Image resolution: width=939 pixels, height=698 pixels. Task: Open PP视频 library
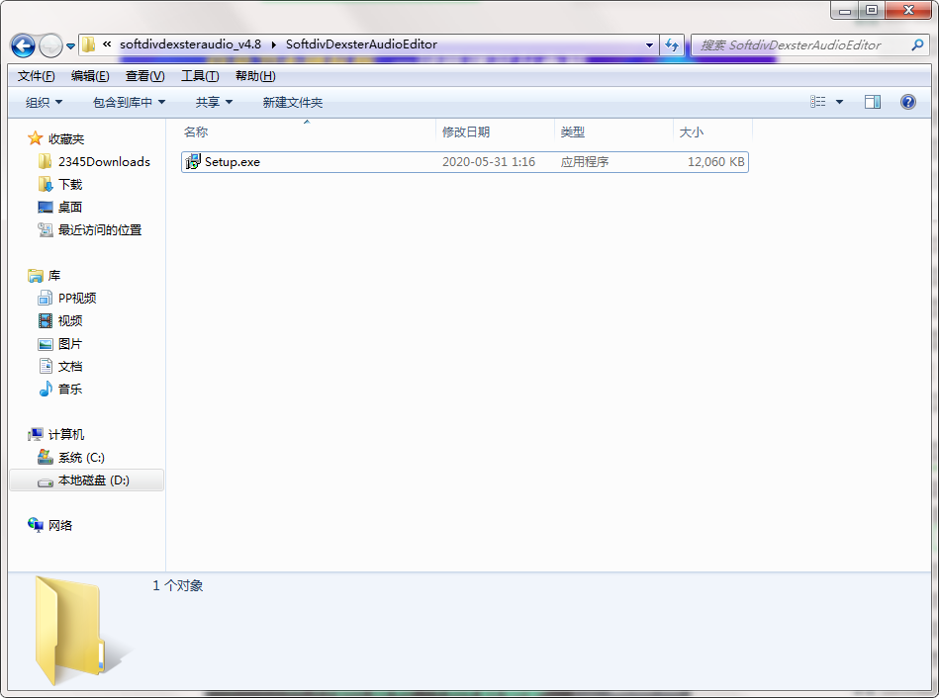pos(77,299)
